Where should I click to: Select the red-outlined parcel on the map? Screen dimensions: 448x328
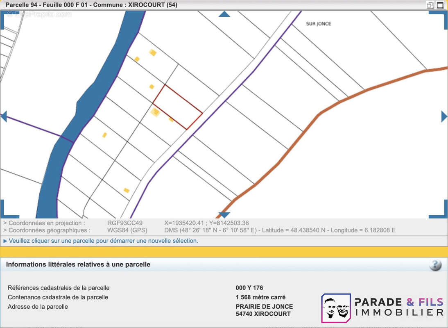click(x=178, y=107)
